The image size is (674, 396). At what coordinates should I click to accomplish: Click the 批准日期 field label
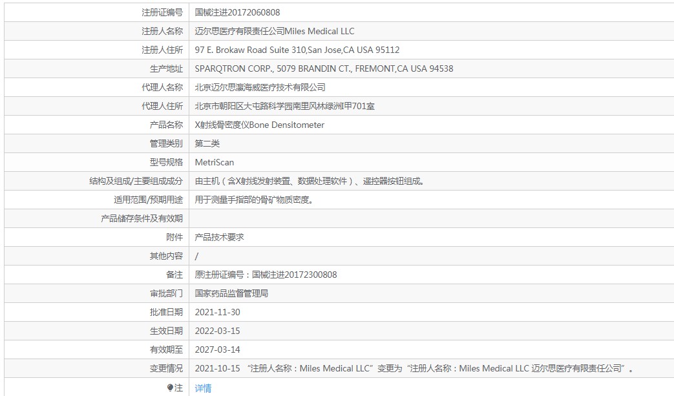click(166, 312)
